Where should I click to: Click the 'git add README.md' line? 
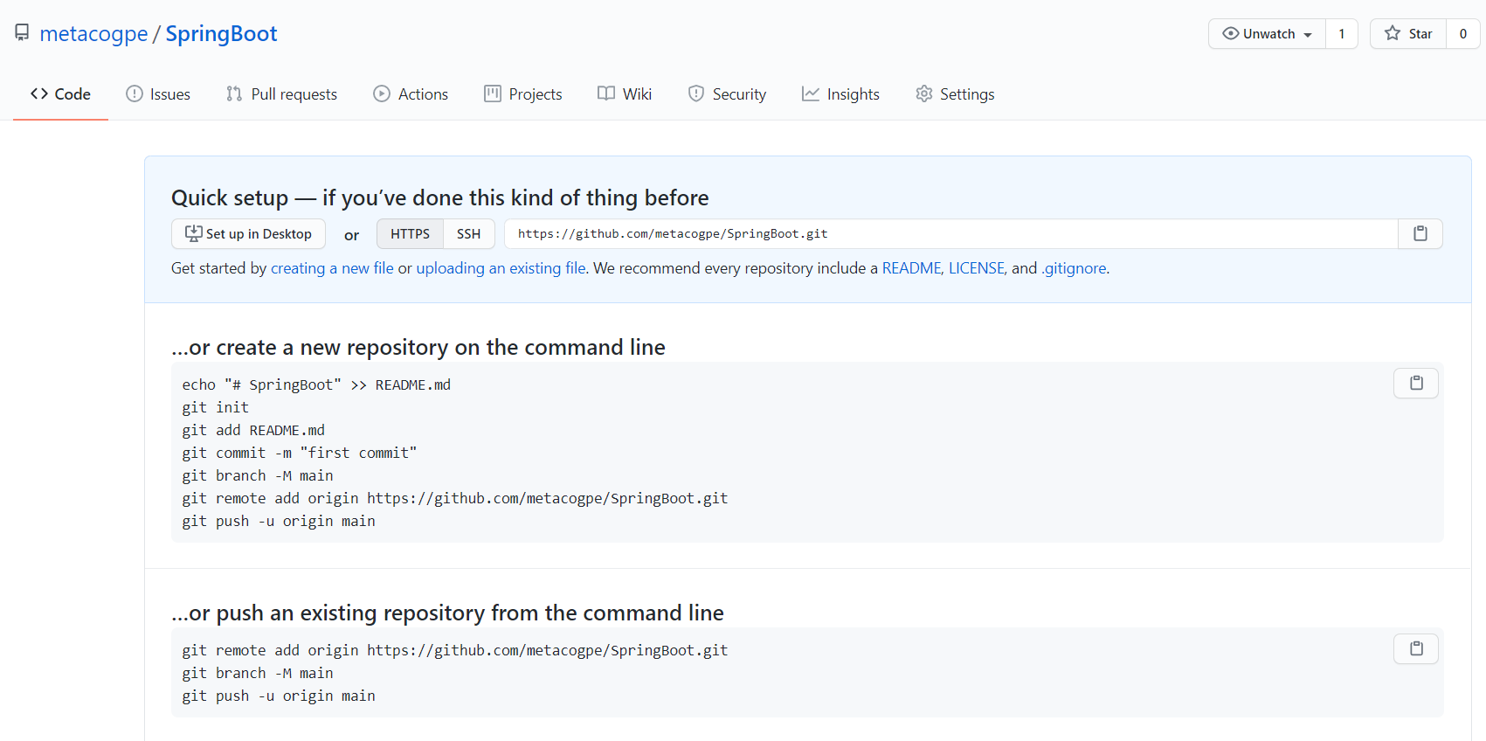click(x=253, y=430)
